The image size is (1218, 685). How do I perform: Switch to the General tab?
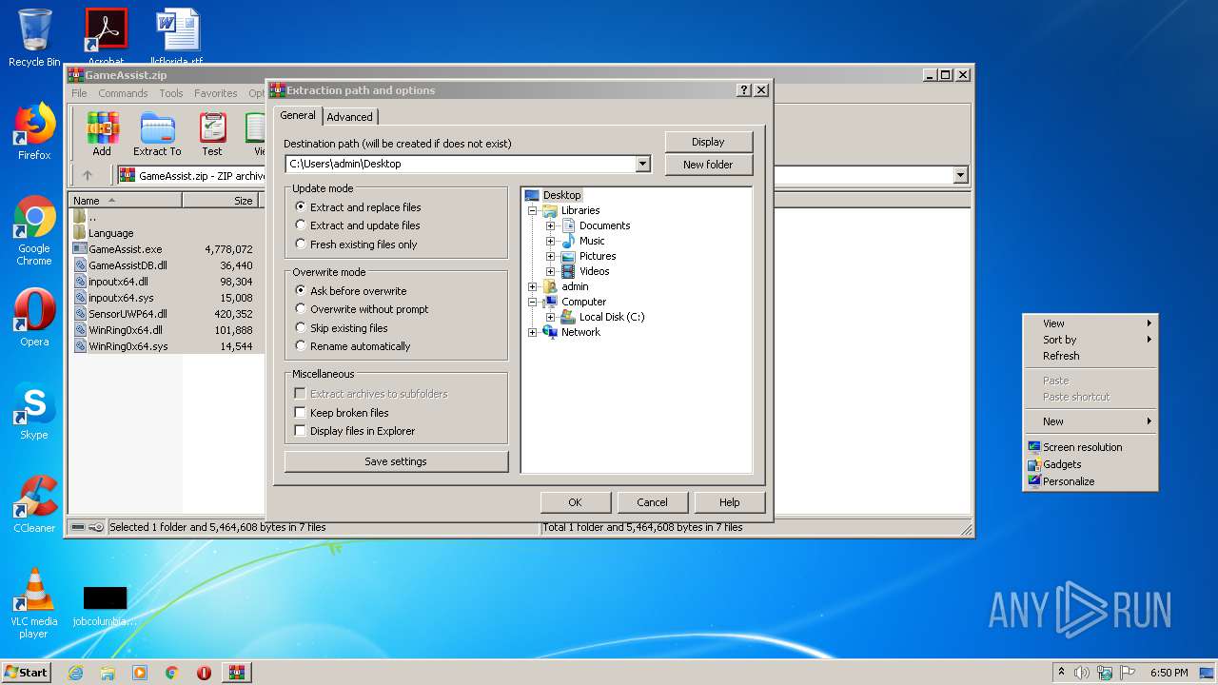coord(298,115)
